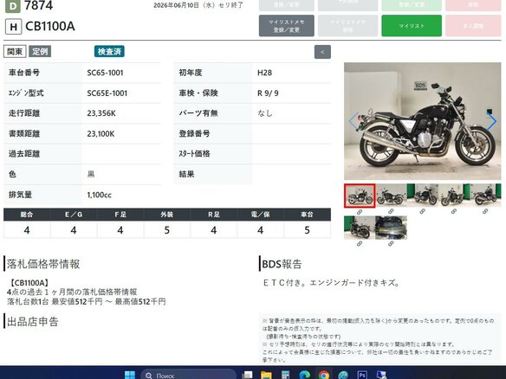Image resolution: width=506 pixels, height=379 pixels.
Task: Click the link icon under the red-bordered thumbnail
Action: pyautogui.click(x=360, y=212)
